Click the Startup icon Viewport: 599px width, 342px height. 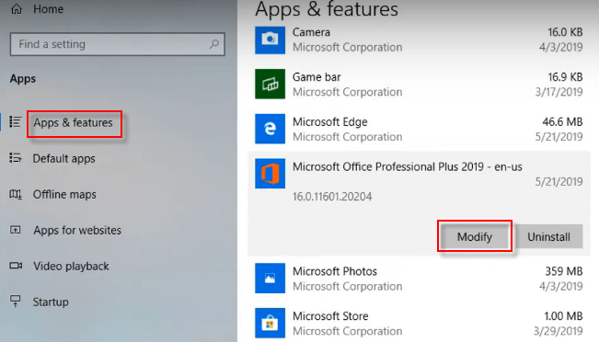point(16,302)
